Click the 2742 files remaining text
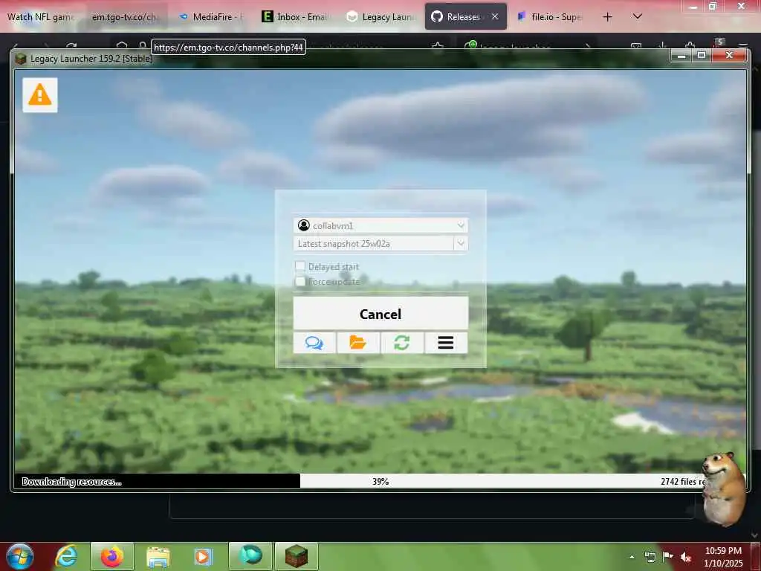Viewport: 761px width, 571px height. pyautogui.click(x=683, y=481)
